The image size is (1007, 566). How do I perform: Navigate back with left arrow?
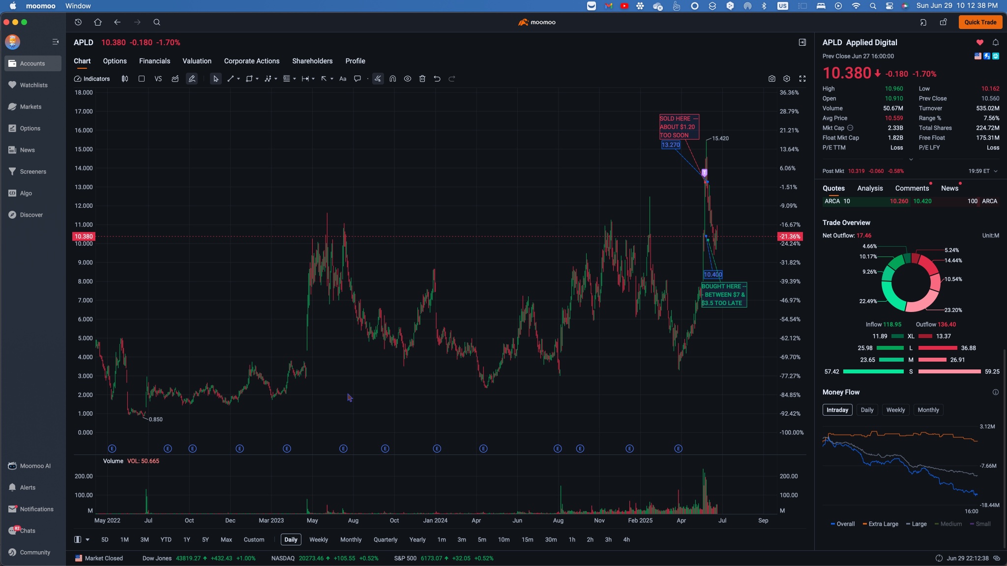coord(117,22)
